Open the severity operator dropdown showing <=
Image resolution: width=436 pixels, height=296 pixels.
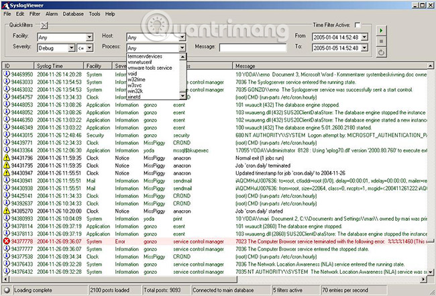coord(91,48)
